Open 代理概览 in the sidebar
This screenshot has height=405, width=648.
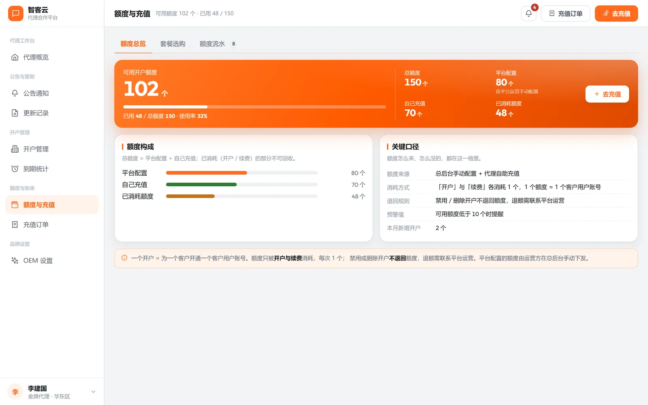[x=52, y=57]
